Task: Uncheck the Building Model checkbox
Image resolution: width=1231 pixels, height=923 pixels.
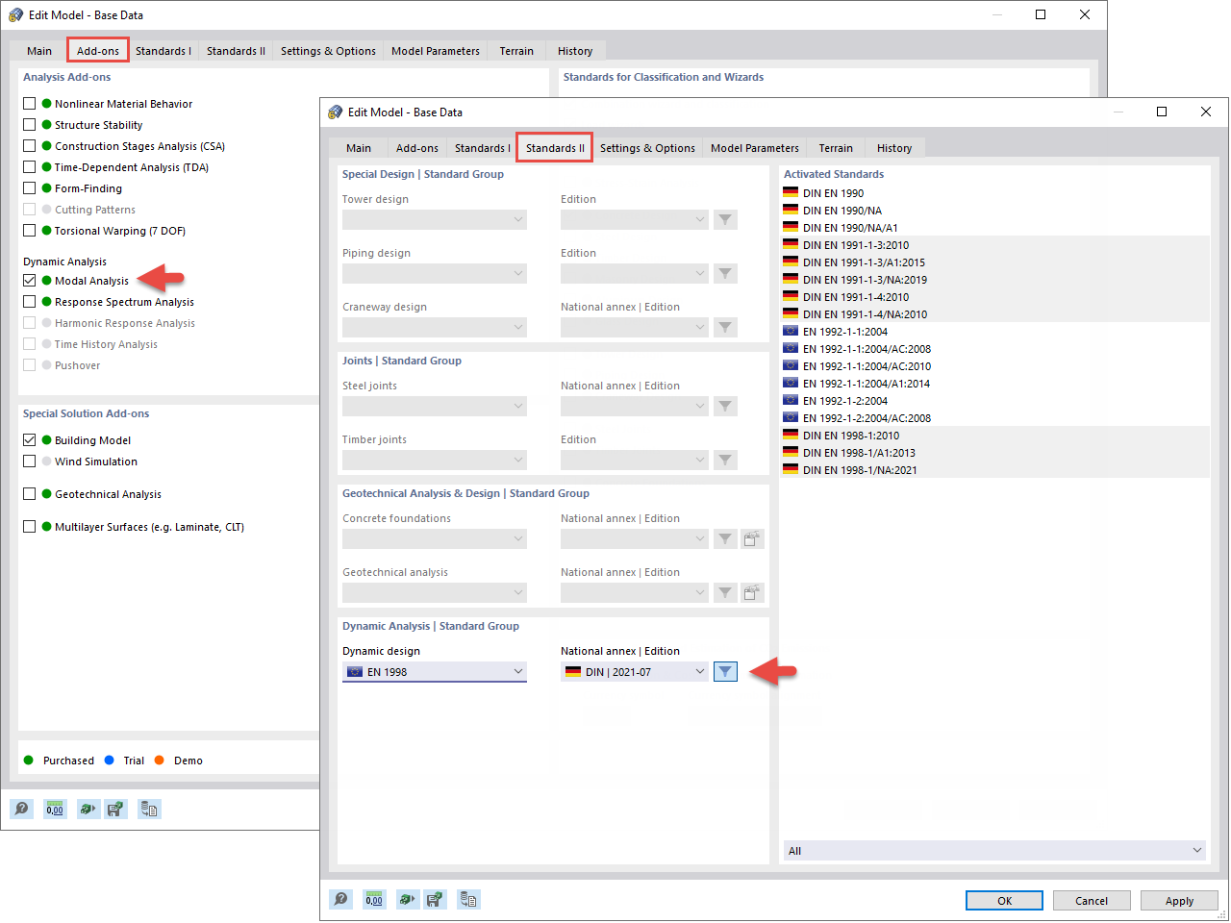Action: 30,440
